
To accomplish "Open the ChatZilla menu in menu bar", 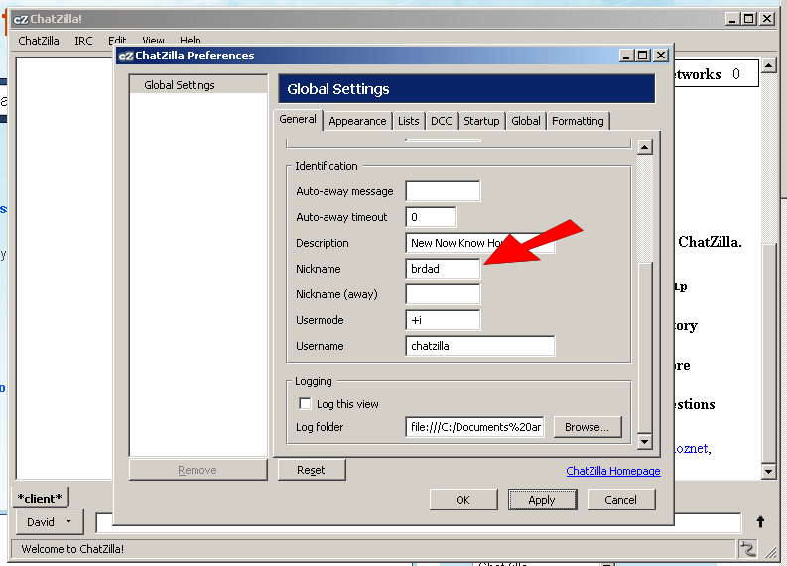I will coord(39,41).
